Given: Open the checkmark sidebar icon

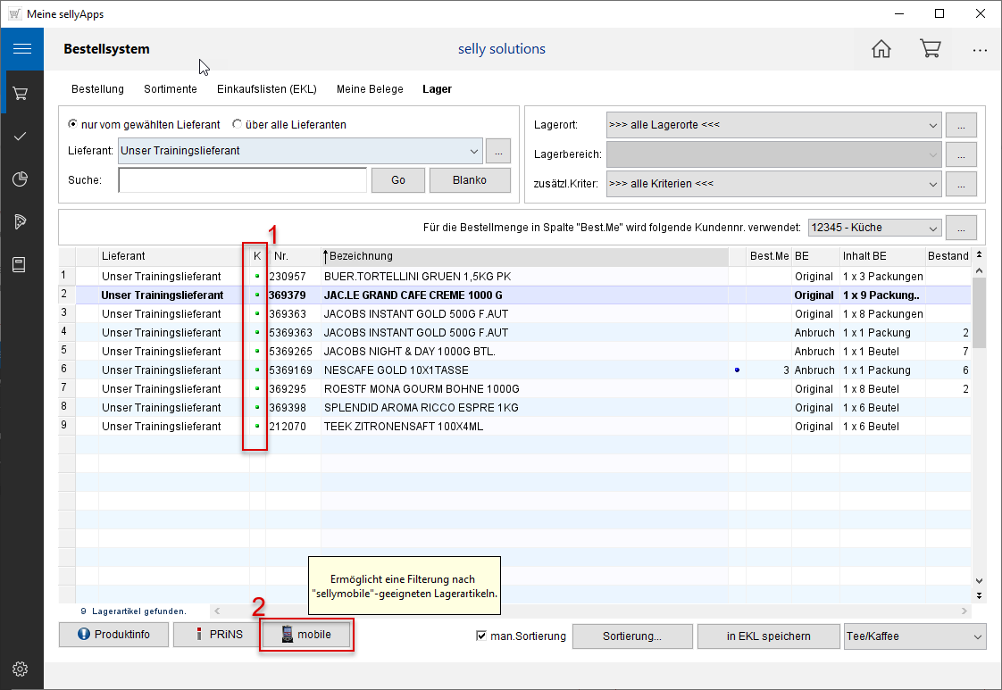Looking at the screenshot, I should click(x=21, y=137).
